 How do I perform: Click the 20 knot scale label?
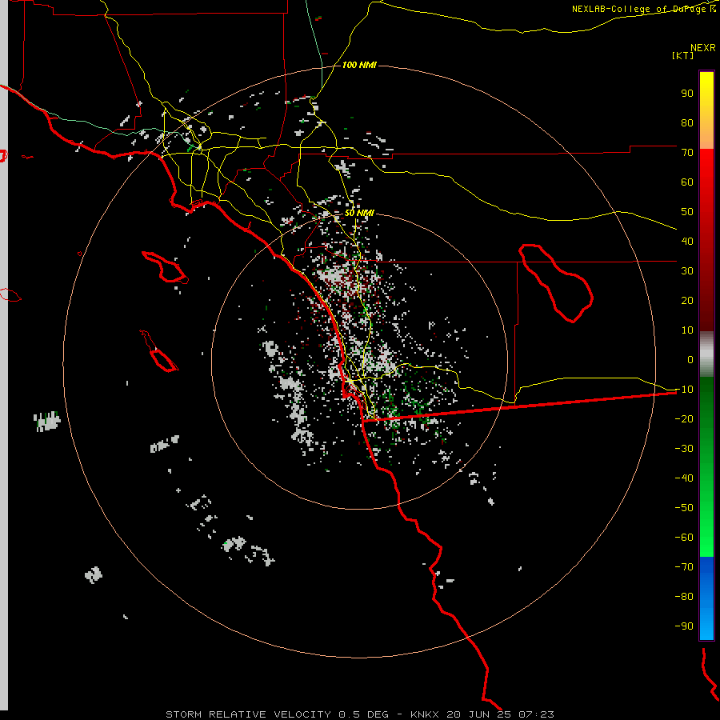(x=687, y=300)
